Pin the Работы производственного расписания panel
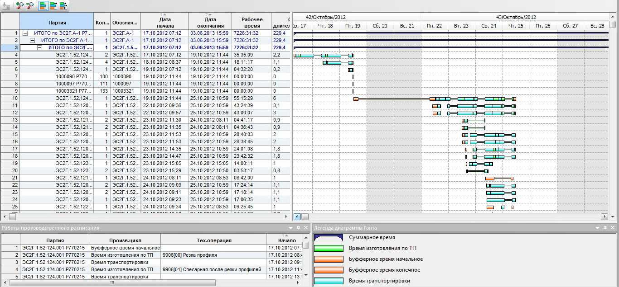619x287 pixels. click(298, 228)
